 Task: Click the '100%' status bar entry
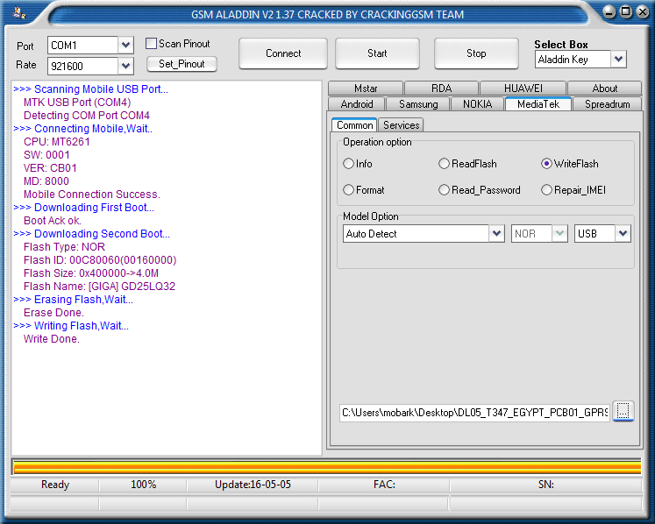point(143,485)
